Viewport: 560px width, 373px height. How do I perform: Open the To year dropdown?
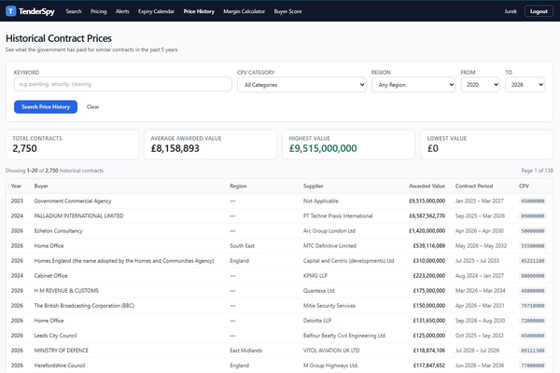point(525,85)
